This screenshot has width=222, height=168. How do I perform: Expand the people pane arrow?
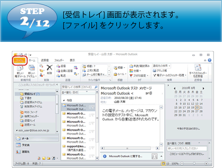coord(161,156)
